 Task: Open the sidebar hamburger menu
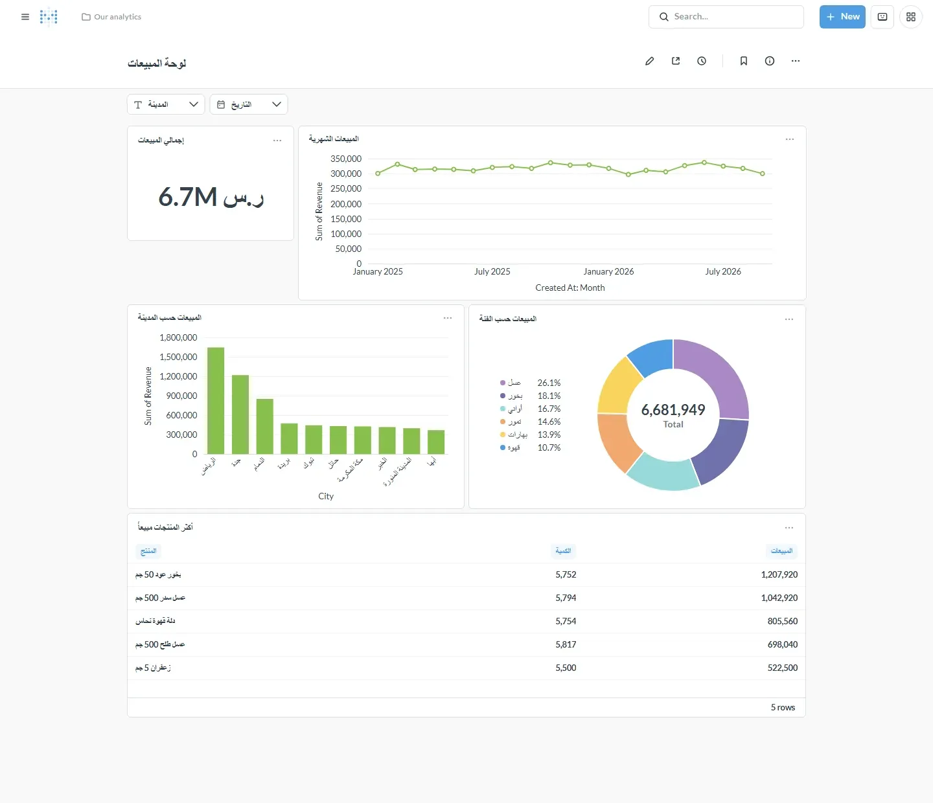pos(25,17)
